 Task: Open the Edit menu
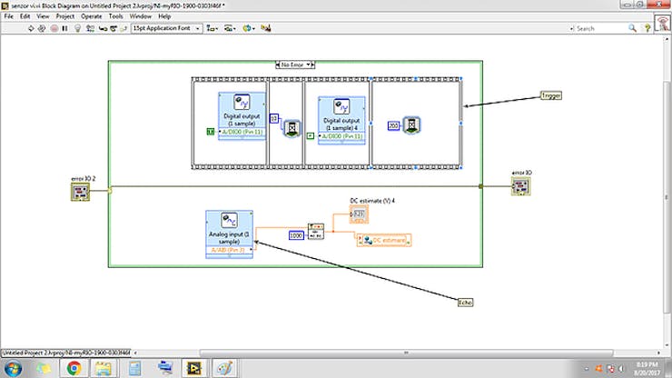(x=25, y=16)
